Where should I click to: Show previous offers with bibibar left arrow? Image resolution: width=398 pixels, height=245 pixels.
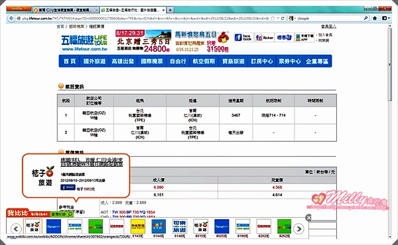tap(16, 229)
